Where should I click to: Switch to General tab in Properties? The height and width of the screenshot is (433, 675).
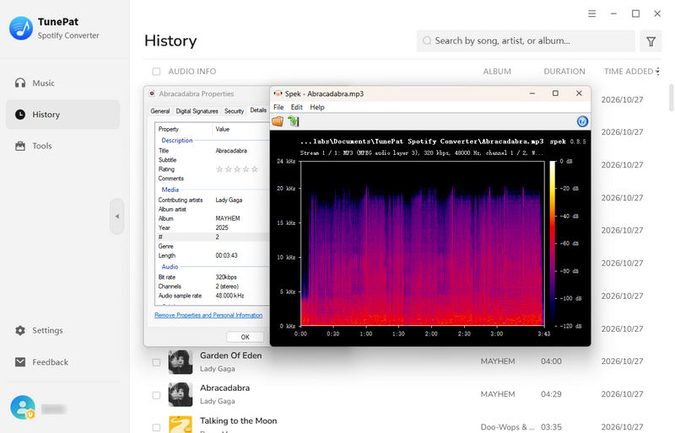160,111
